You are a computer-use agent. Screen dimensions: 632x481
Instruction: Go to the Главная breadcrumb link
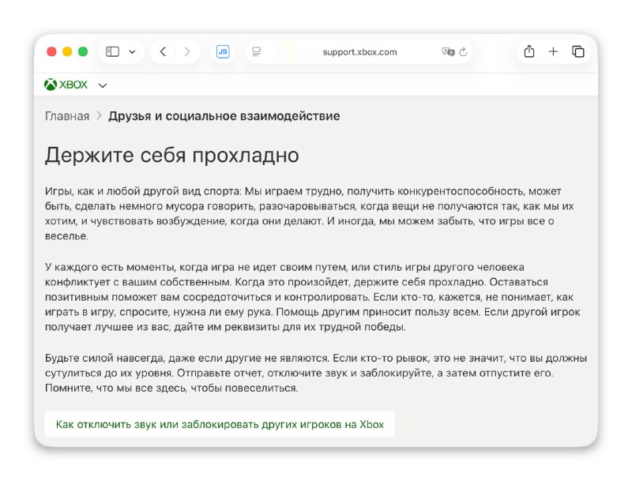click(x=66, y=115)
